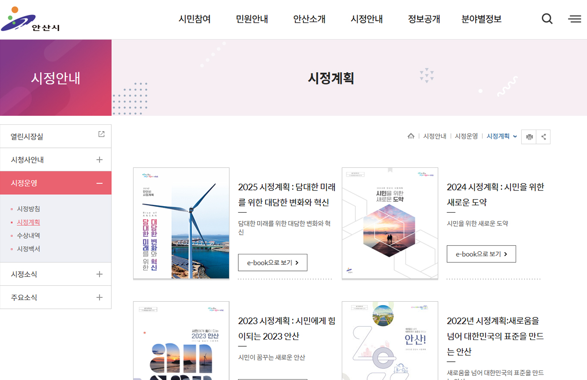587x380 pixels.
Task: Expand the 시청사안내 sidebar section
Action: pyautogui.click(x=100, y=160)
